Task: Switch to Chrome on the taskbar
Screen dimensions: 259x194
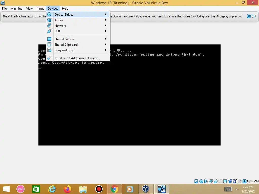Action: tap(115, 189)
